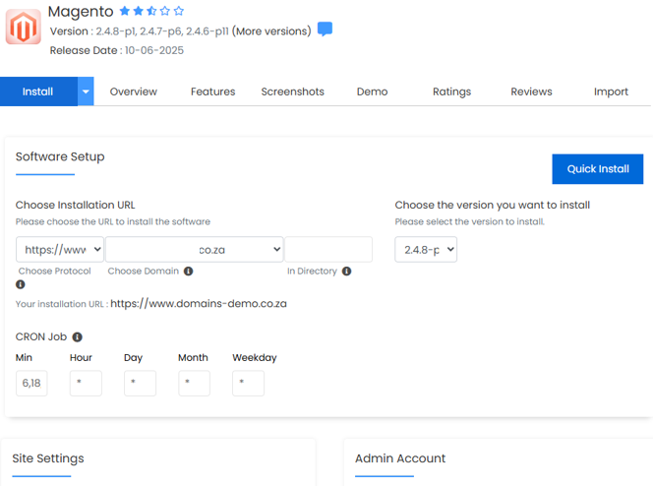Click the More versions link
Screen dimensions: 653x486
coord(271,30)
